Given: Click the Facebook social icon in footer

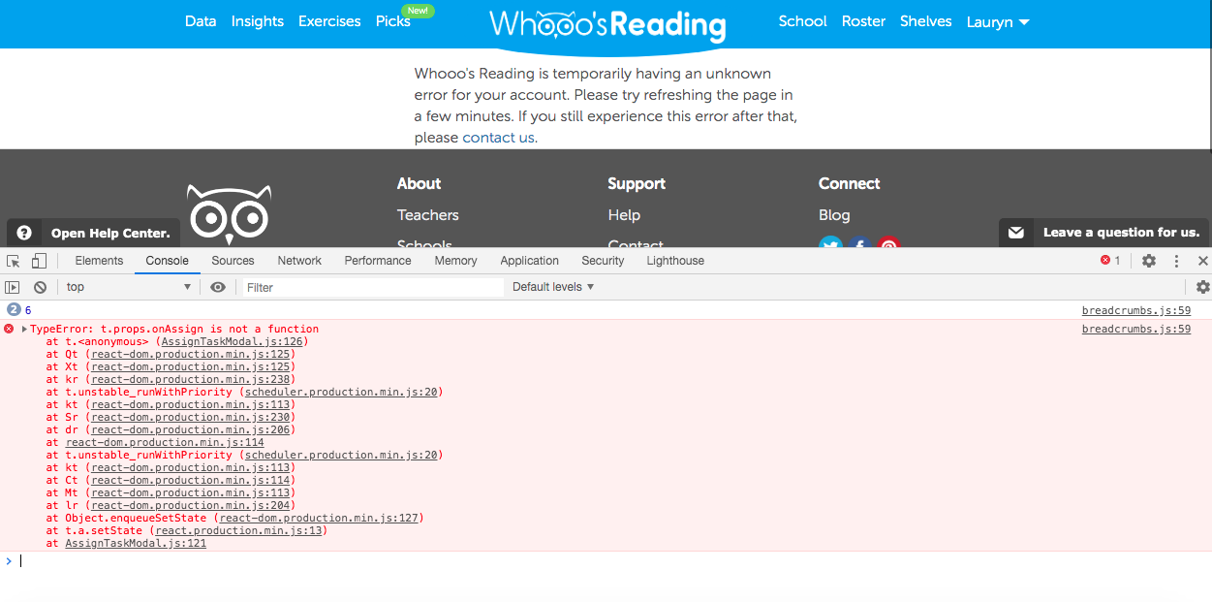Looking at the screenshot, I should pyautogui.click(x=859, y=243).
